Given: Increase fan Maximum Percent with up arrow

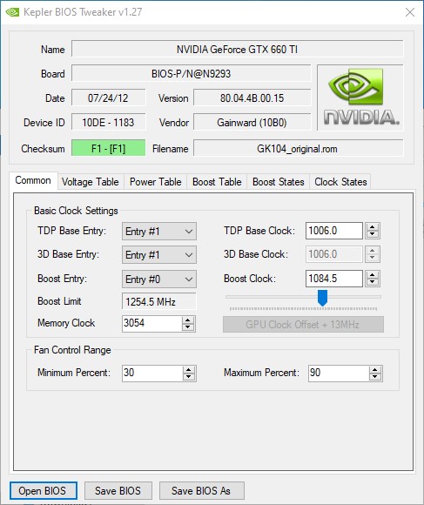Looking at the screenshot, I should 375,370.
